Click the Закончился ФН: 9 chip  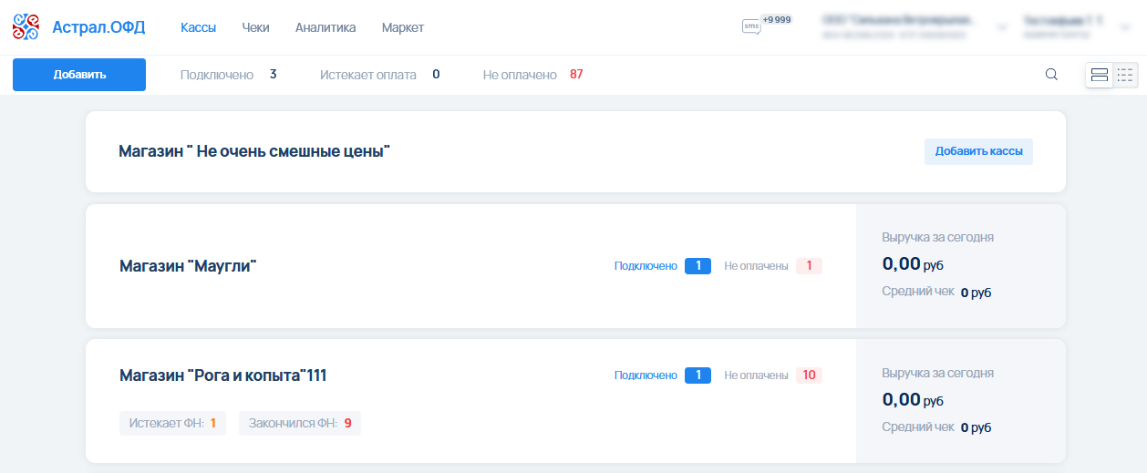[x=300, y=423]
